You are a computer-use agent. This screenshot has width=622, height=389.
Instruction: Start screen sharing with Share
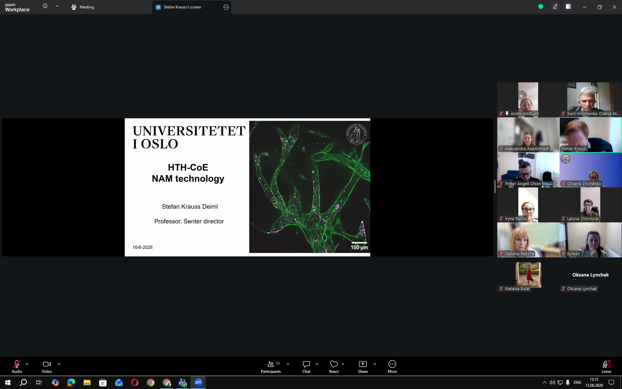363,367
